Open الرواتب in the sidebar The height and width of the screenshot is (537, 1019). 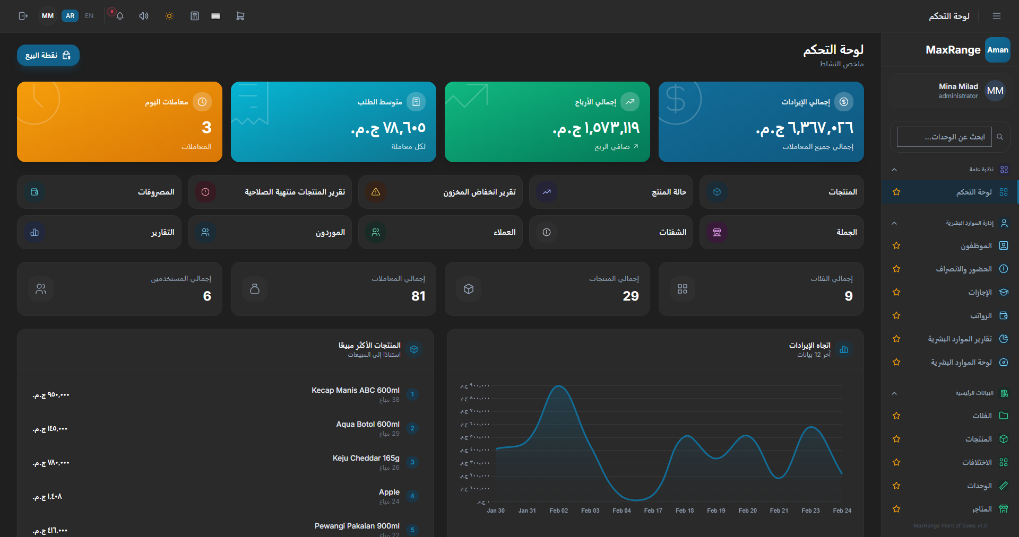(981, 315)
